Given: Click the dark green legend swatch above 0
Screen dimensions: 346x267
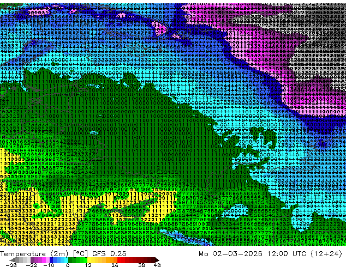Looking at the screenshot, I should click(70, 260).
